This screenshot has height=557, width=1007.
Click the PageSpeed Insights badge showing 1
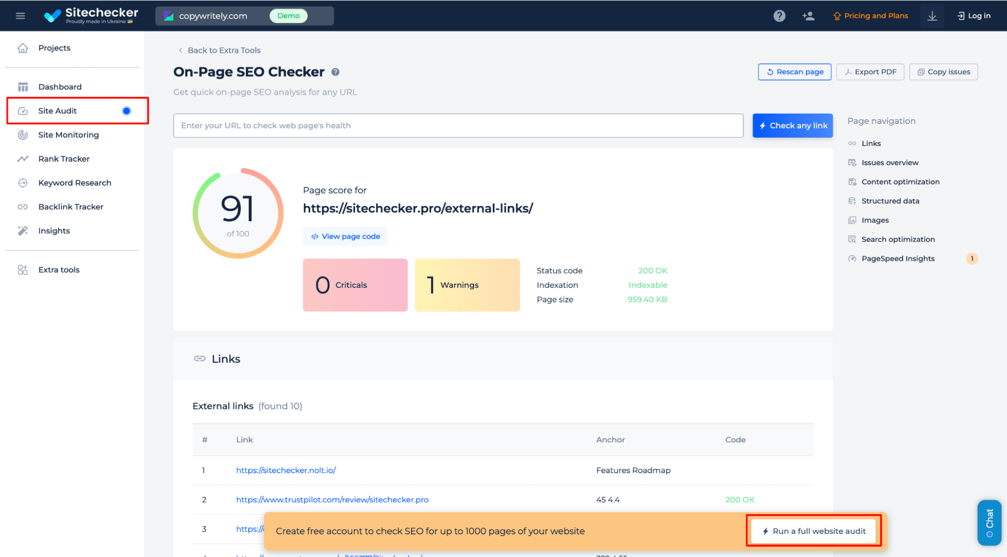click(x=972, y=258)
